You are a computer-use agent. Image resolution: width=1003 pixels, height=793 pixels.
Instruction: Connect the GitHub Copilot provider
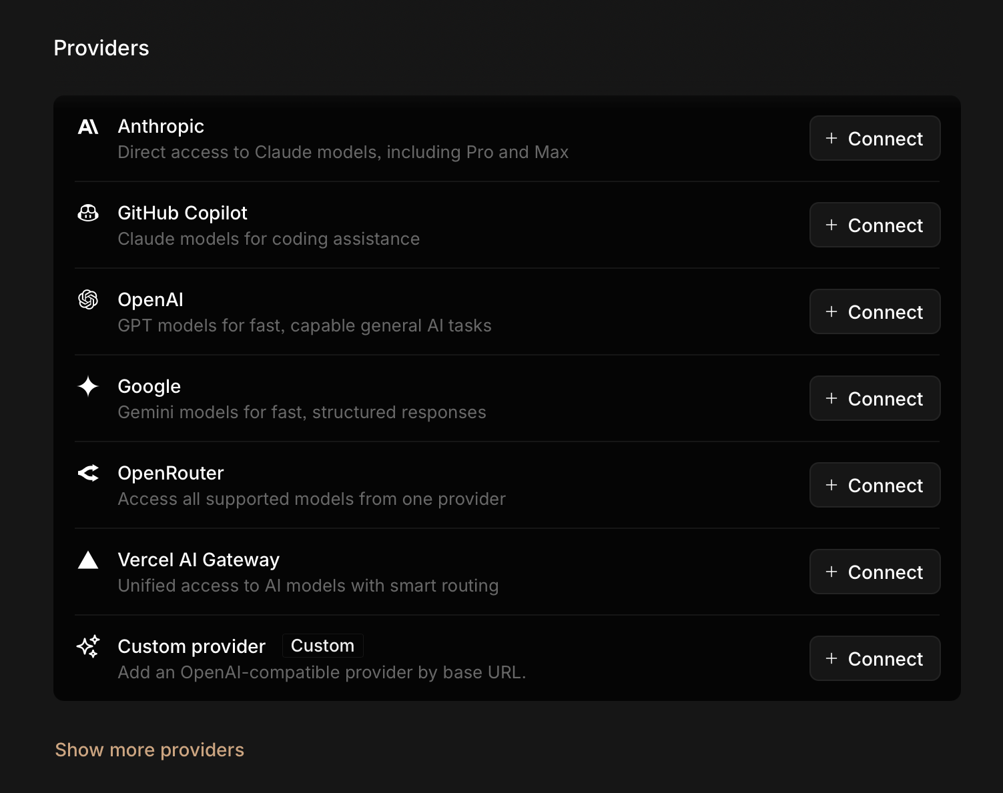pyautogui.click(x=875, y=225)
